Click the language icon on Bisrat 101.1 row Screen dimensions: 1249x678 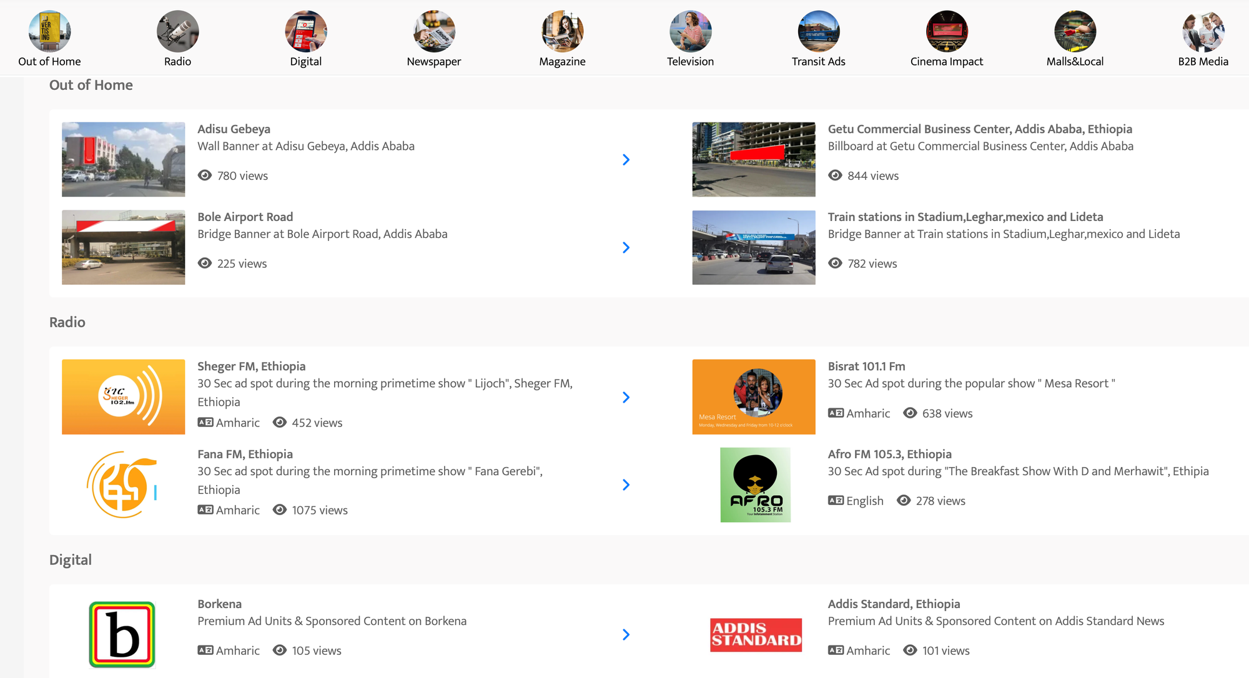point(836,413)
